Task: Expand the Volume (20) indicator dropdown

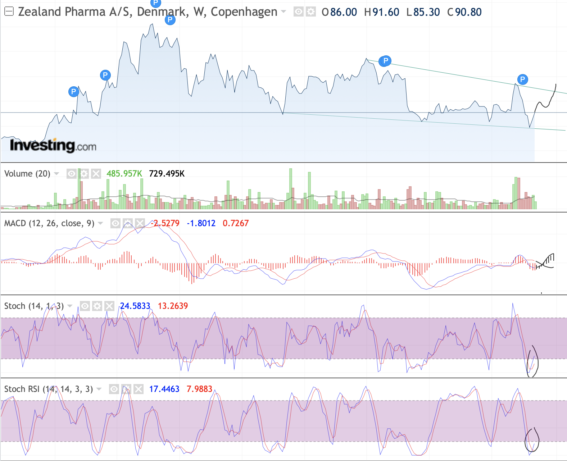Action: (56, 174)
